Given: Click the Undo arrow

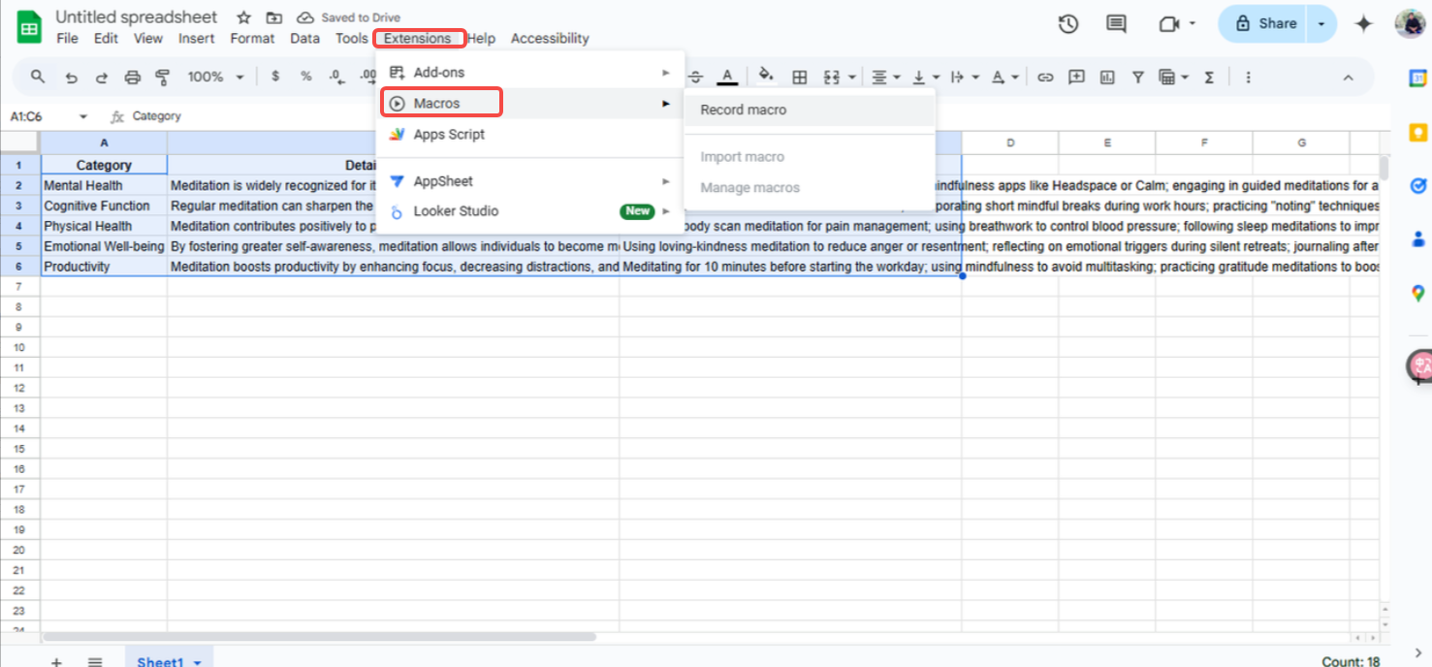Looking at the screenshot, I should [x=71, y=77].
